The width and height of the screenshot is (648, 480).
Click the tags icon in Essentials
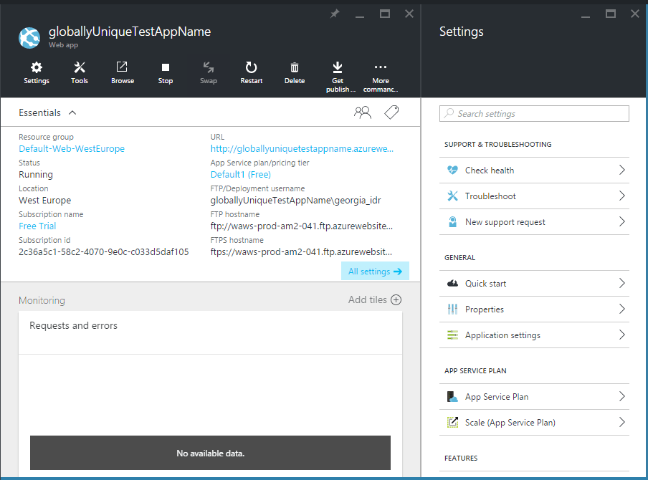[x=391, y=112]
